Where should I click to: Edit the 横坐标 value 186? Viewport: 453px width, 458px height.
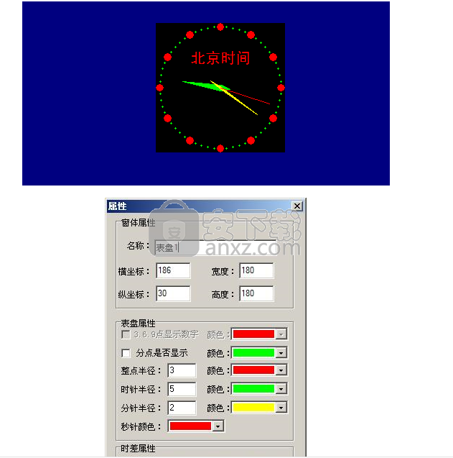(x=173, y=270)
